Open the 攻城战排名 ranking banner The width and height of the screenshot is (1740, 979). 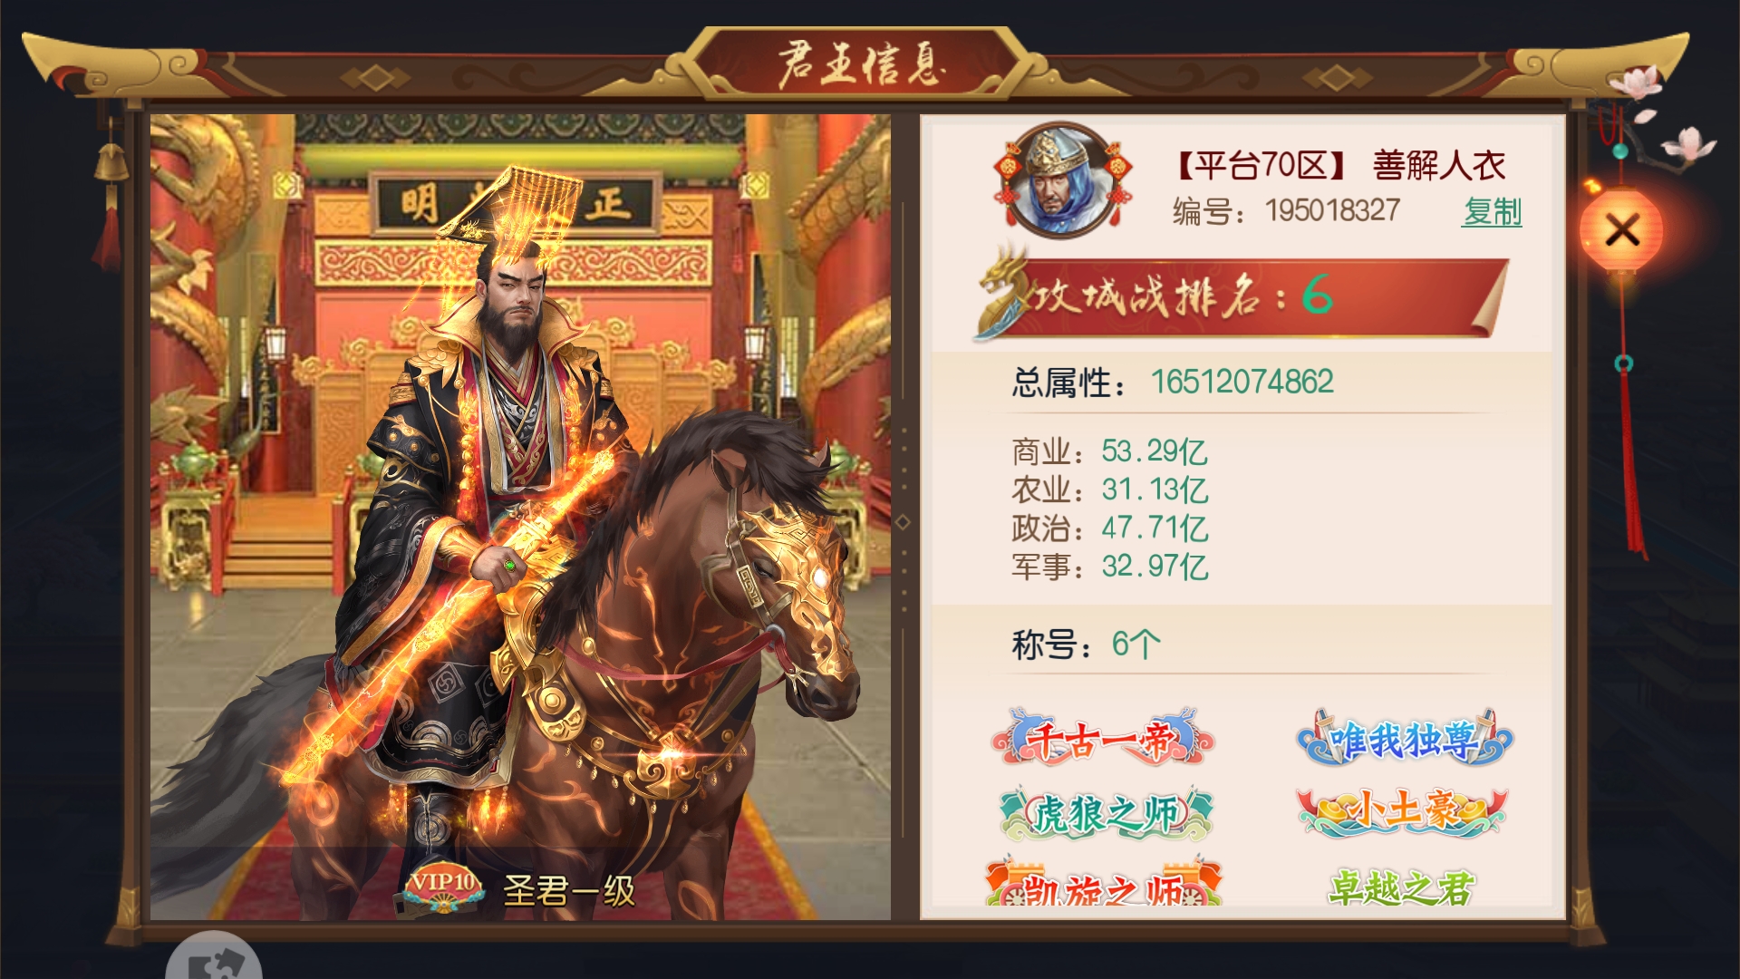[x=1242, y=296]
